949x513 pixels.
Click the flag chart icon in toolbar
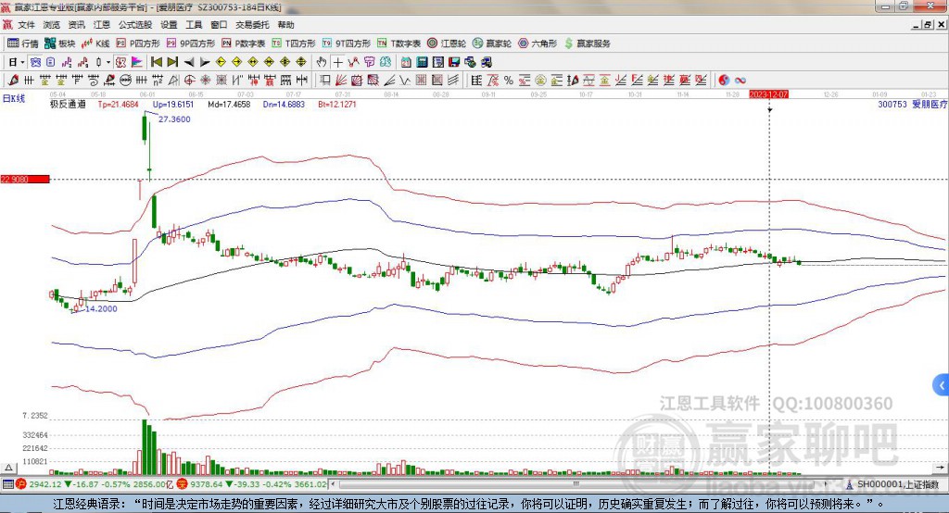(x=137, y=62)
